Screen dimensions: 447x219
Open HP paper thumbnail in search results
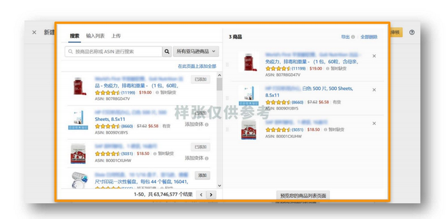(x=78, y=120)
